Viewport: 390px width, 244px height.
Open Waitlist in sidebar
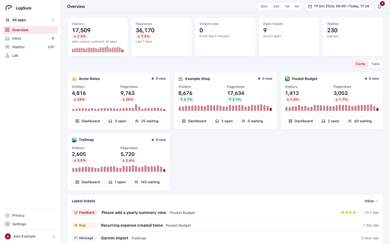pyautogui.click(x=30, y=47)
